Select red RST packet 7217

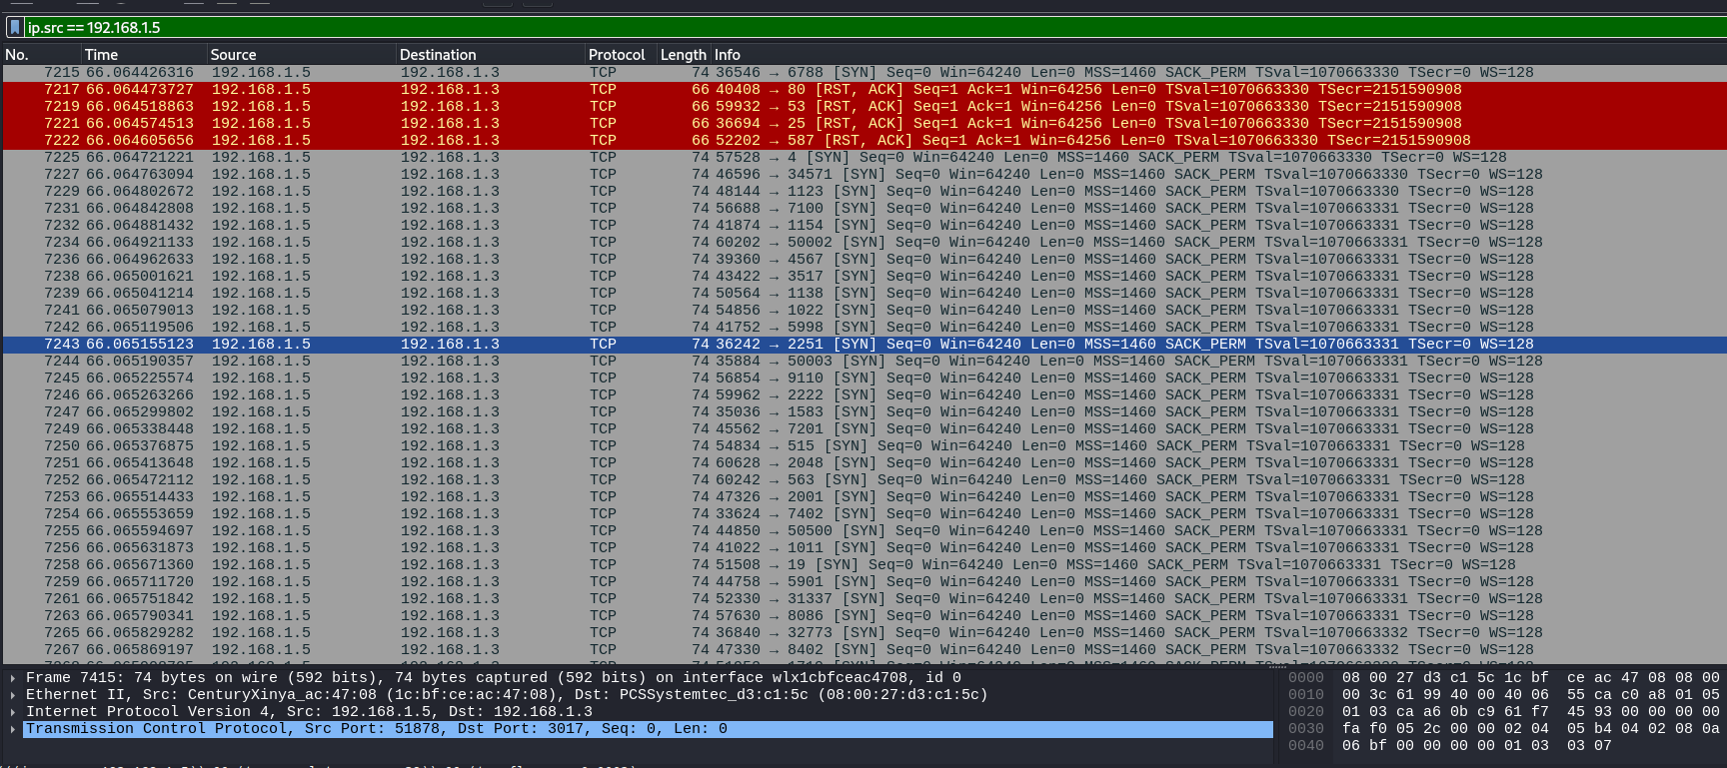[864, 90]
